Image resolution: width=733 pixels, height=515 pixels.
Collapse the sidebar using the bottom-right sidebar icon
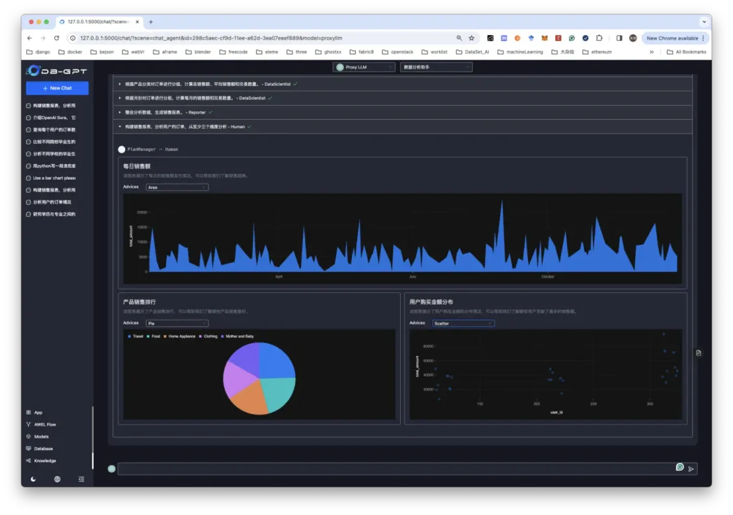click(81, 479)
